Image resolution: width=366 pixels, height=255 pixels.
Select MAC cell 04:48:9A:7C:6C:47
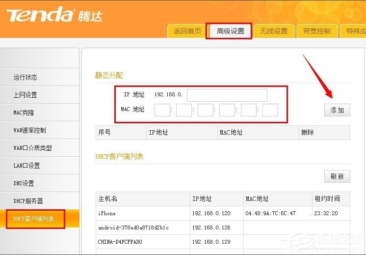tap(278, 213)
